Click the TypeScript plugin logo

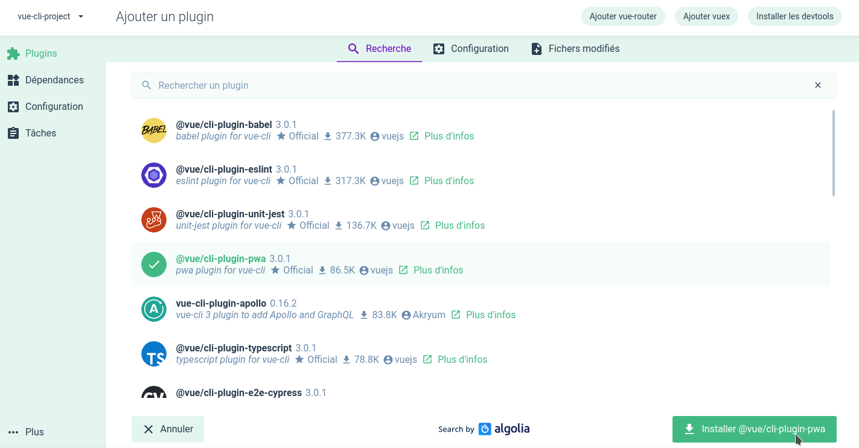tap(154, 353)
